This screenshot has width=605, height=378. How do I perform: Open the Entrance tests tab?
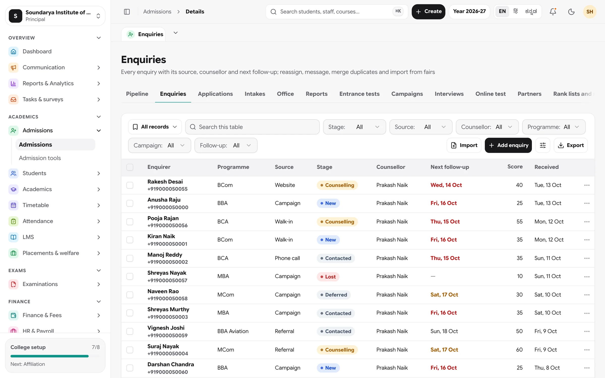(359, 94)
